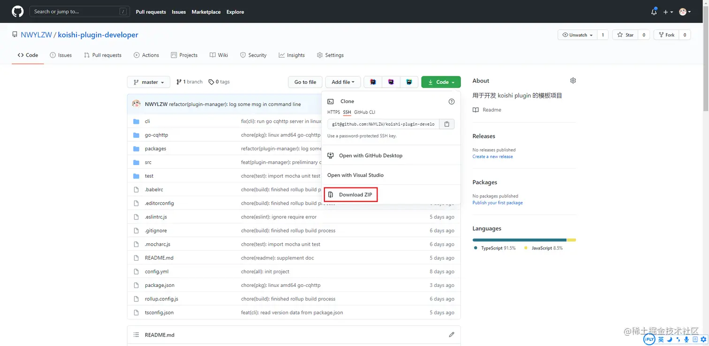Fork the repository

coord(666,35)
